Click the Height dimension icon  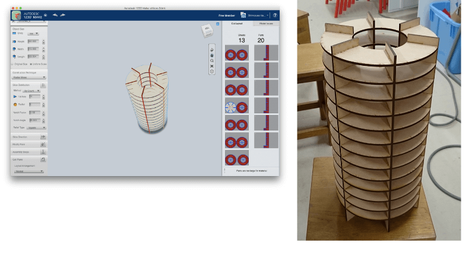coord(14,42)
